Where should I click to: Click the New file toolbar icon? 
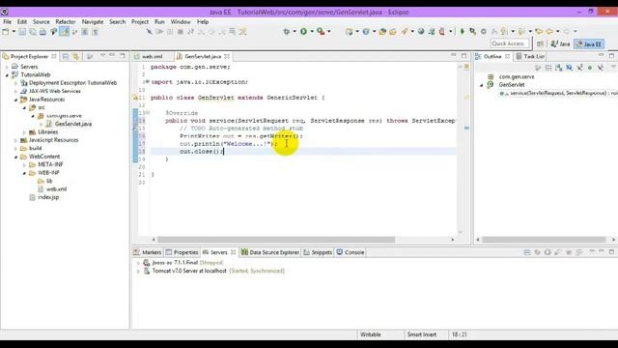[x=6, y=32]
